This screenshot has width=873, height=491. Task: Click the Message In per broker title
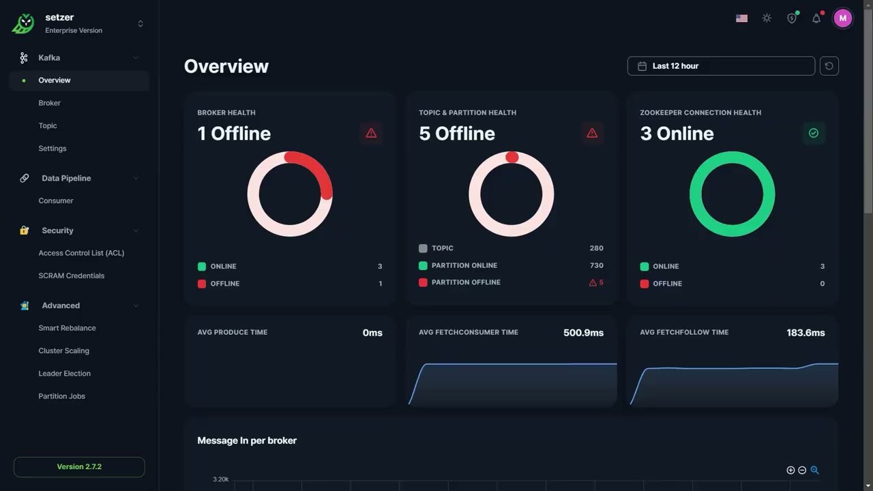coord(247,441)
